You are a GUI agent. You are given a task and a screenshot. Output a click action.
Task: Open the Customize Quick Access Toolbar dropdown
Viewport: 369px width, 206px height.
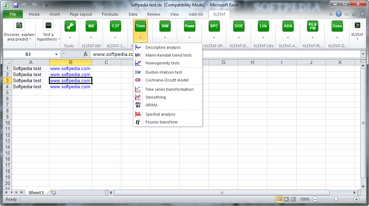pyautogui.click(x=46, y=5)
